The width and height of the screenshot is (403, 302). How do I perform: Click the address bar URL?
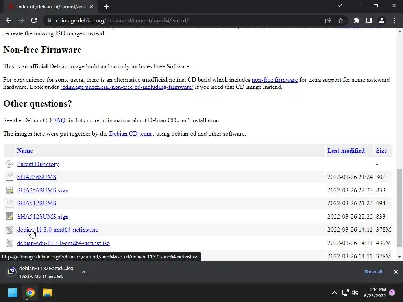click(x=122, y=20)
